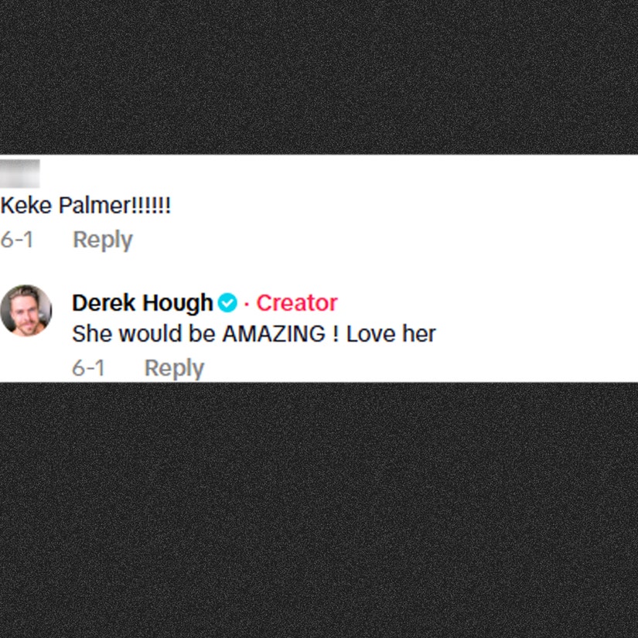This screenshot has height=638, width=638.
Task: Click the 'Love her' phrase in reply
Action: 391,334
